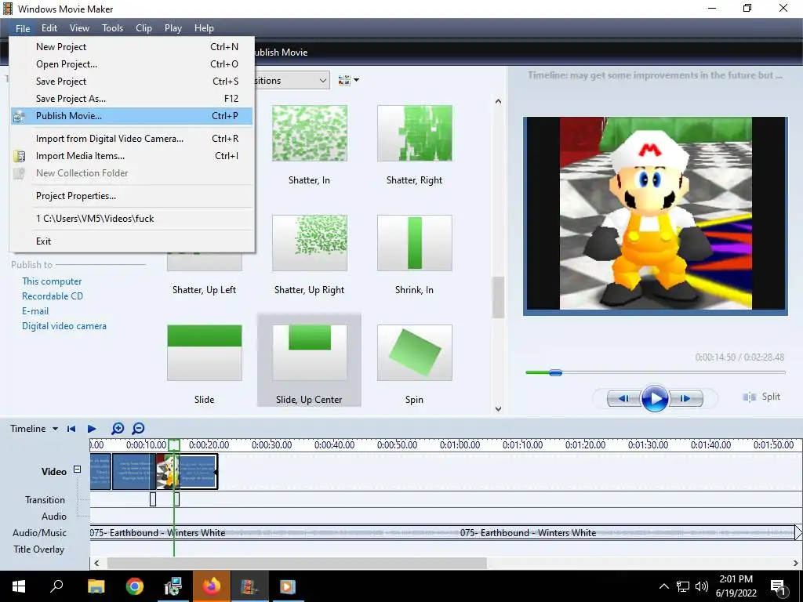Select the Earthbound Winters White audio clip

point(442,533)
